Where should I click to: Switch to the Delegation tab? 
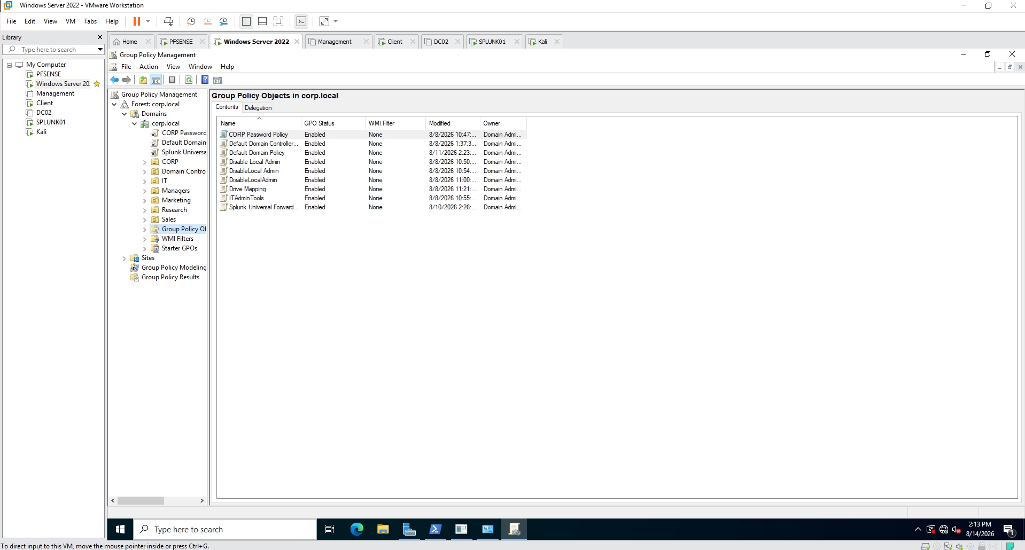click(x=258, y=108)
